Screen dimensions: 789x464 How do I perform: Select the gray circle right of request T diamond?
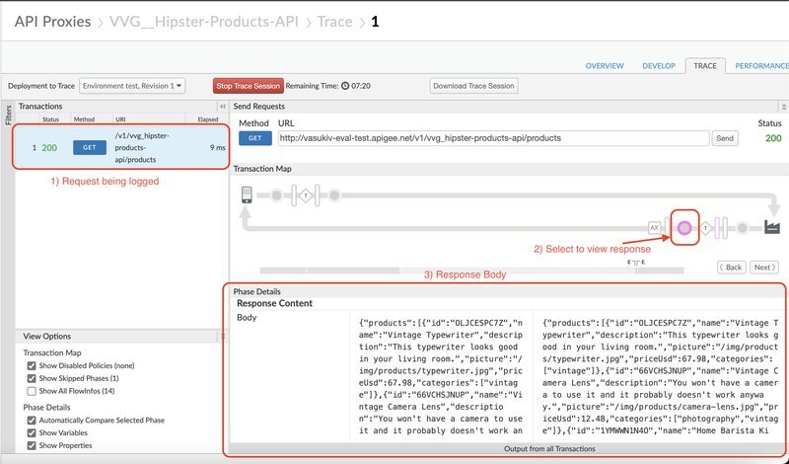click(x=334, y=195)
